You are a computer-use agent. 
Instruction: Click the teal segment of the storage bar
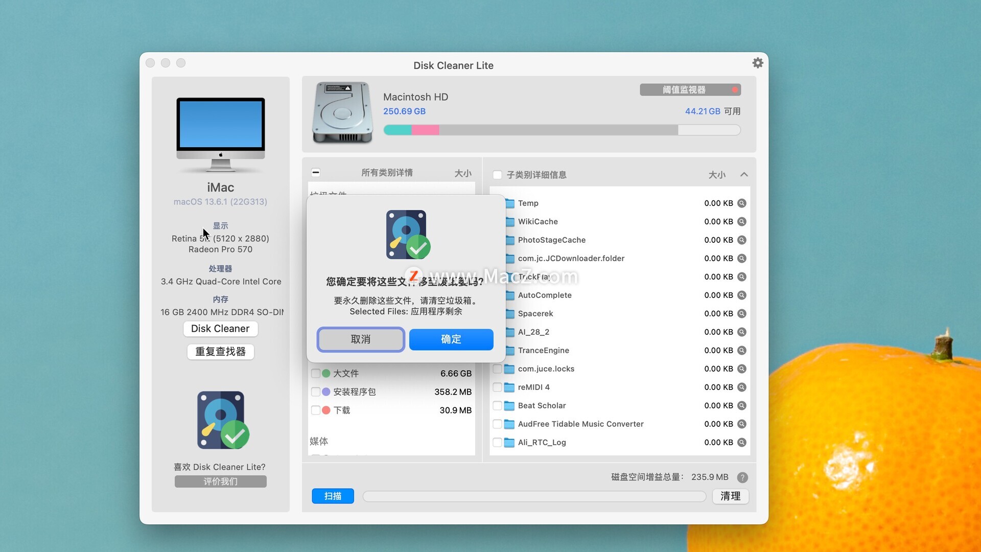click(398, 130)
